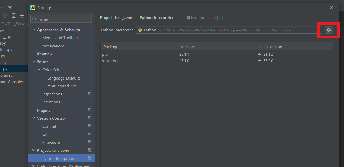Click setuptools version 47.1.0 cell
Image resolution: width=344 pixels, height=167 pixels.
(x=184, y=61)
